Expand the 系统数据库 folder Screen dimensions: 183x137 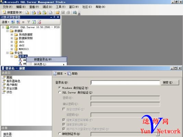pyautogui.click(x=12, y=35)
